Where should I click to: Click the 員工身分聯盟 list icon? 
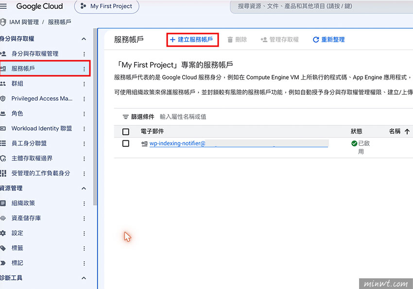point(3,143)
